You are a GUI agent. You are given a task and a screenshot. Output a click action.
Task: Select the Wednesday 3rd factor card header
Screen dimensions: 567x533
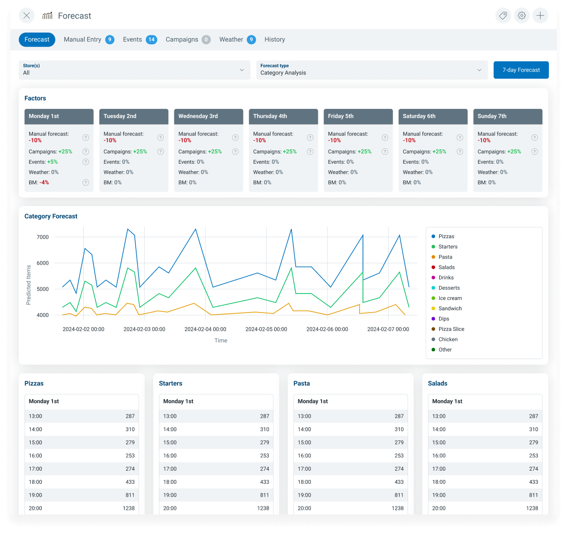coord(209,116)
